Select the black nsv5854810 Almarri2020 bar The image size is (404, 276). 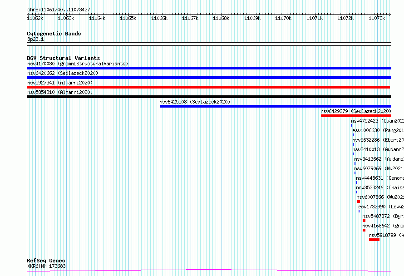coord(209,97)
